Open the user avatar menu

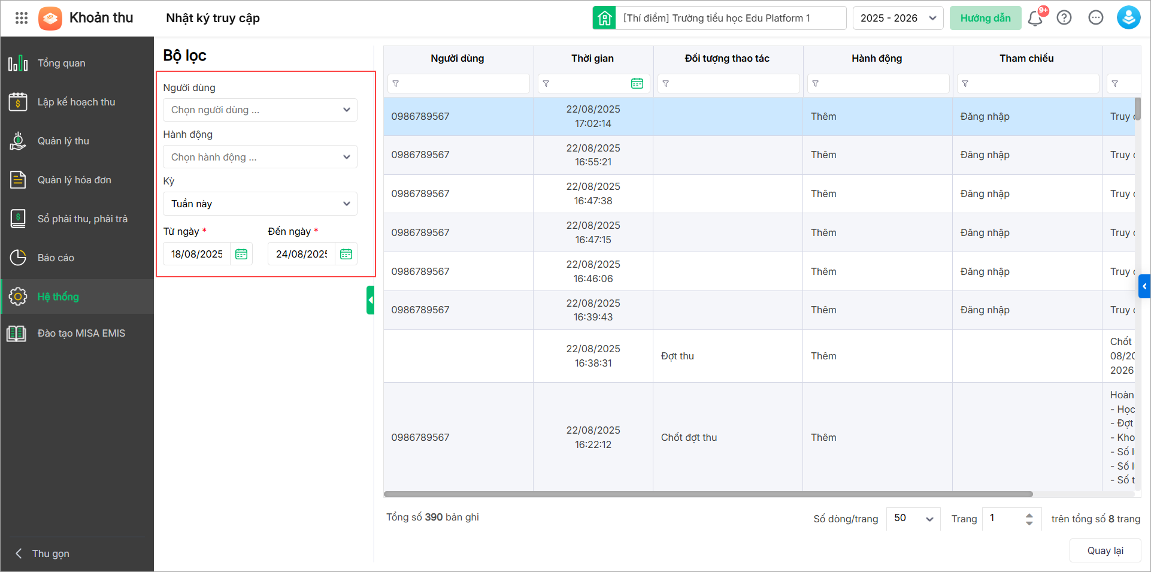(1128, 18)
